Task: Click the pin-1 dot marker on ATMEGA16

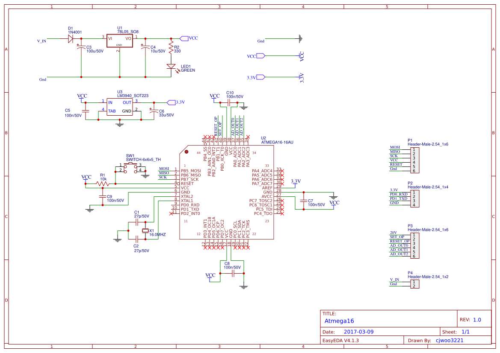Action: coord(186,152)
